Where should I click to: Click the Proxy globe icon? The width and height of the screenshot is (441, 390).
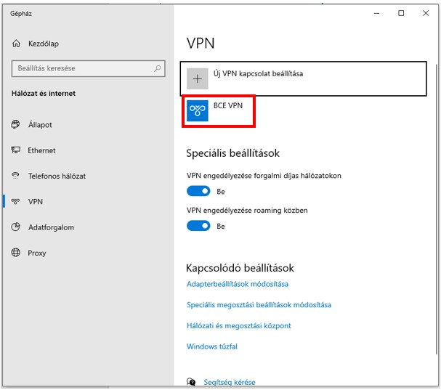click(16, 253)
